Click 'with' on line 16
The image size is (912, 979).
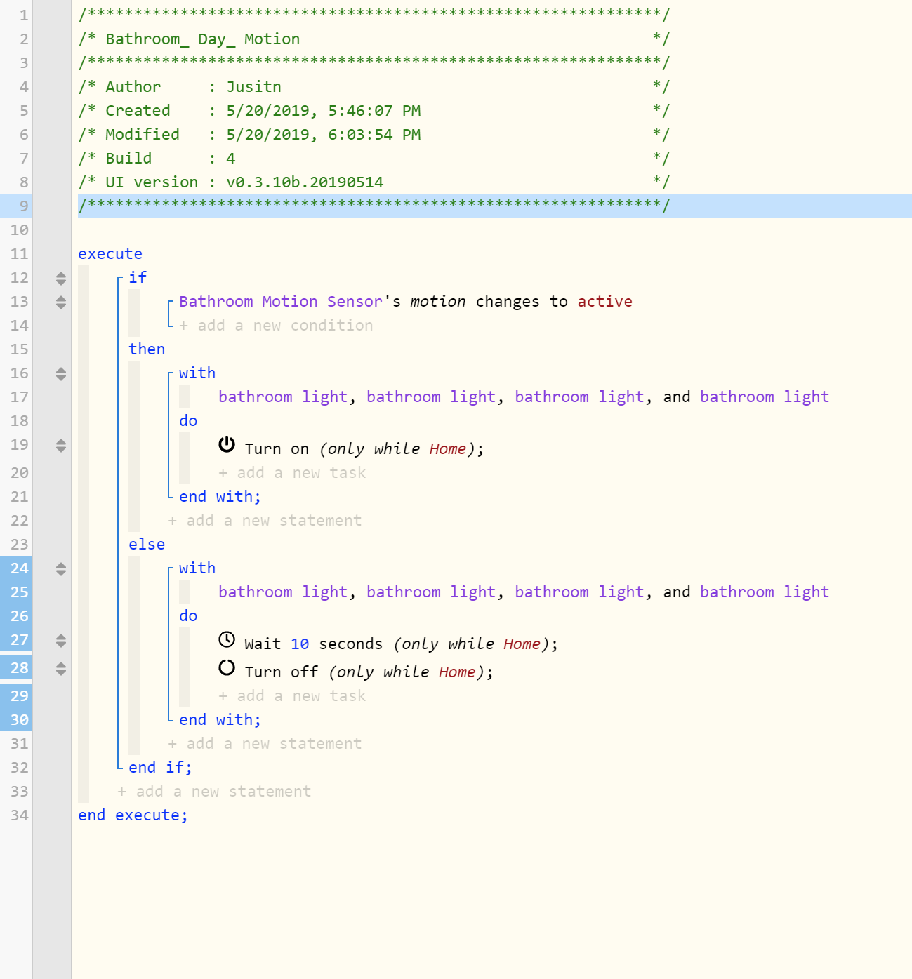click(x=197, y=373)
